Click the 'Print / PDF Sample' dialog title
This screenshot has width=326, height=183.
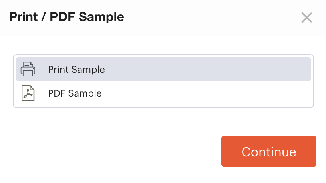point(67,17)
